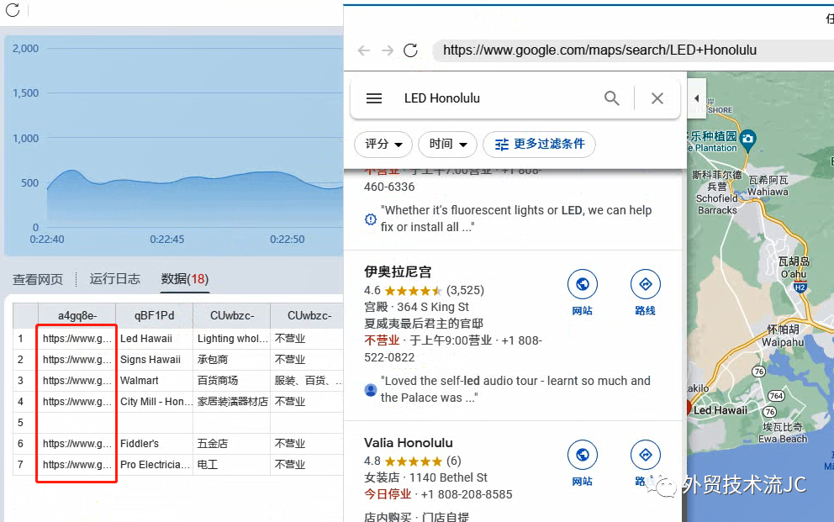Open the 时间 hours filter dropdown
Screen dimensions: 834x522
pyautogui.click(x=447, y=144)
